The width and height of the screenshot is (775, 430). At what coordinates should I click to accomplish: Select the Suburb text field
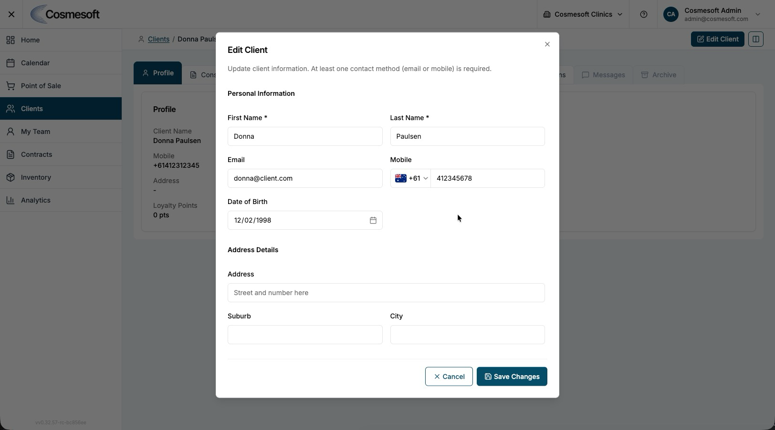tap(305, 335)
